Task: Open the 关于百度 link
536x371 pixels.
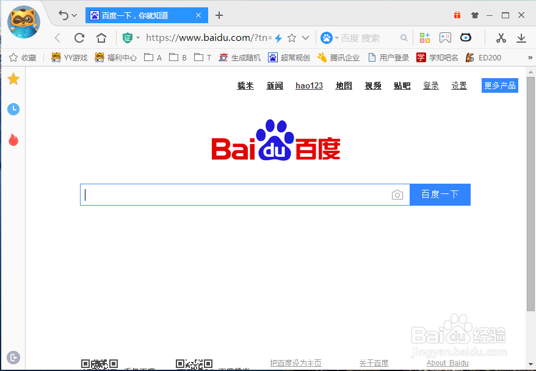Action: [374, 363]
